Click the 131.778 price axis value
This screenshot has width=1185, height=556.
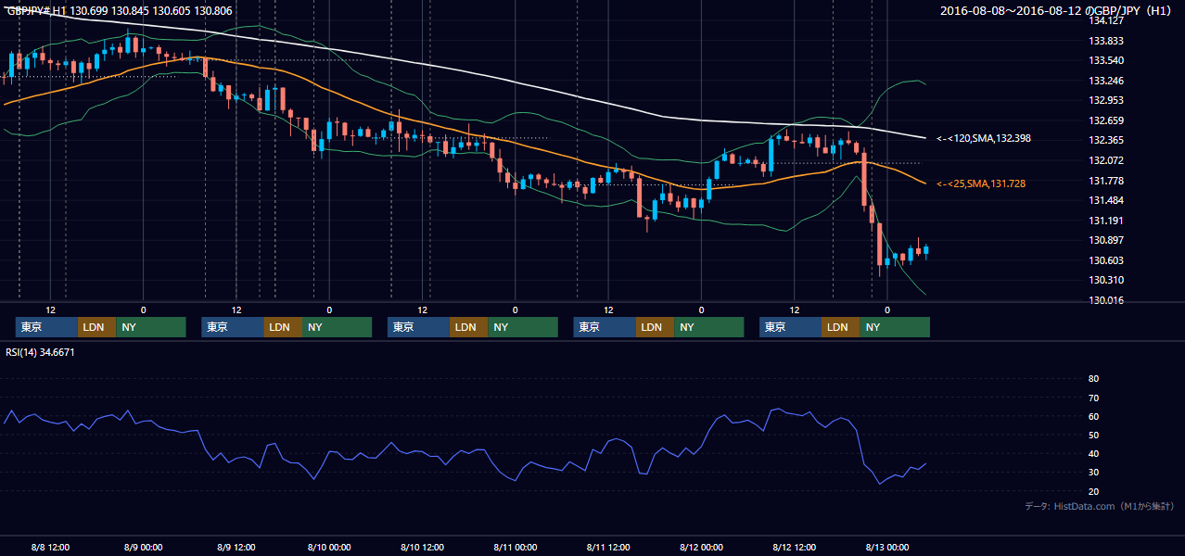[x=1105, y=181]
